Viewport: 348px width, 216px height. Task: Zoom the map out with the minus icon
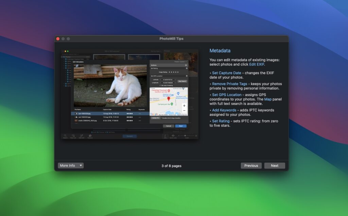(x=184, y=111)
